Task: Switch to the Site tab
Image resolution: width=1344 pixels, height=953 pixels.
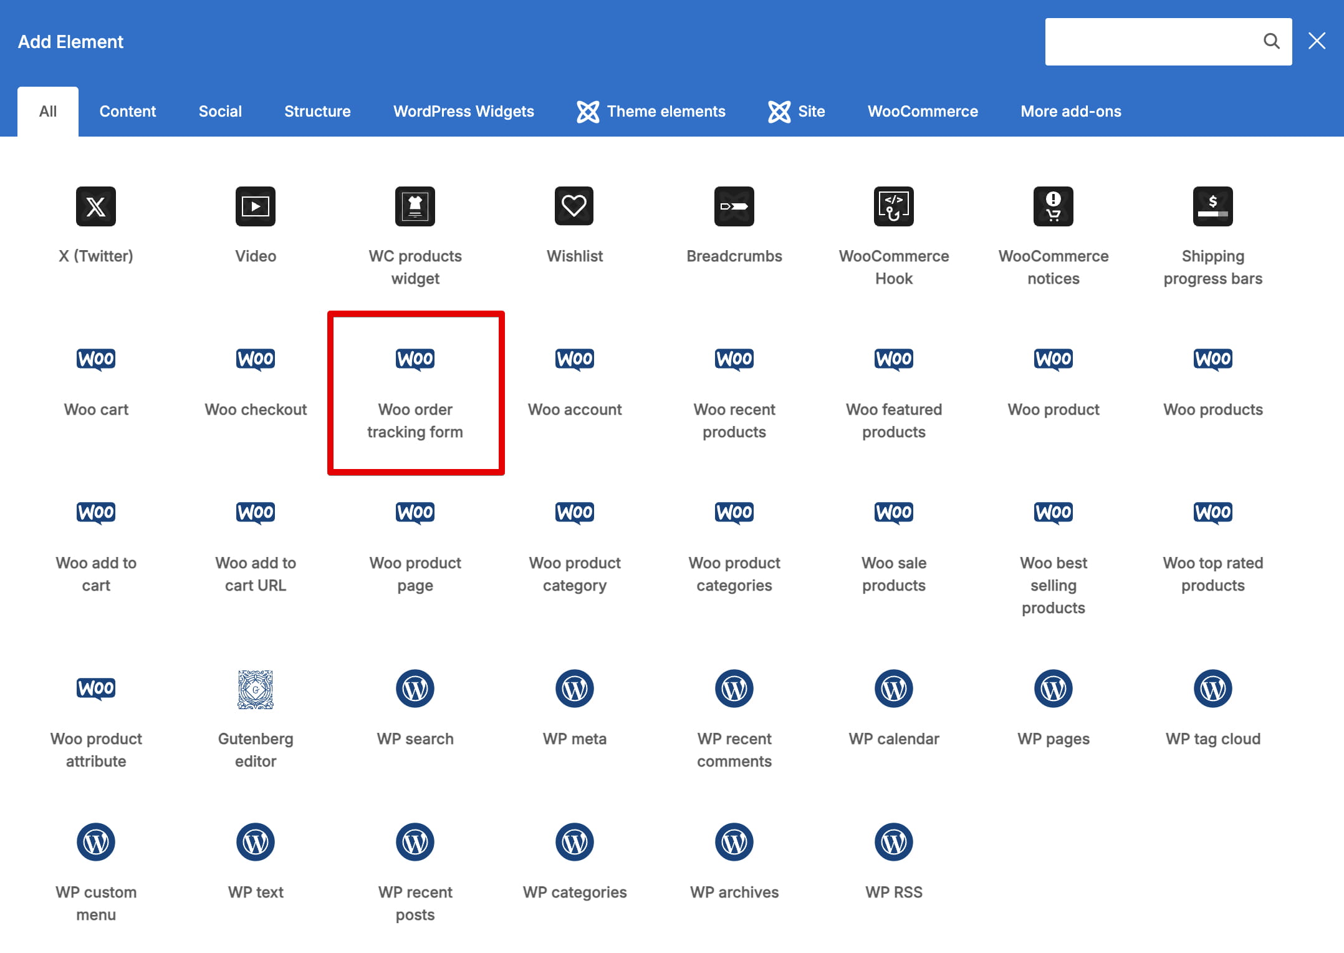Action: tap(797, 112)
